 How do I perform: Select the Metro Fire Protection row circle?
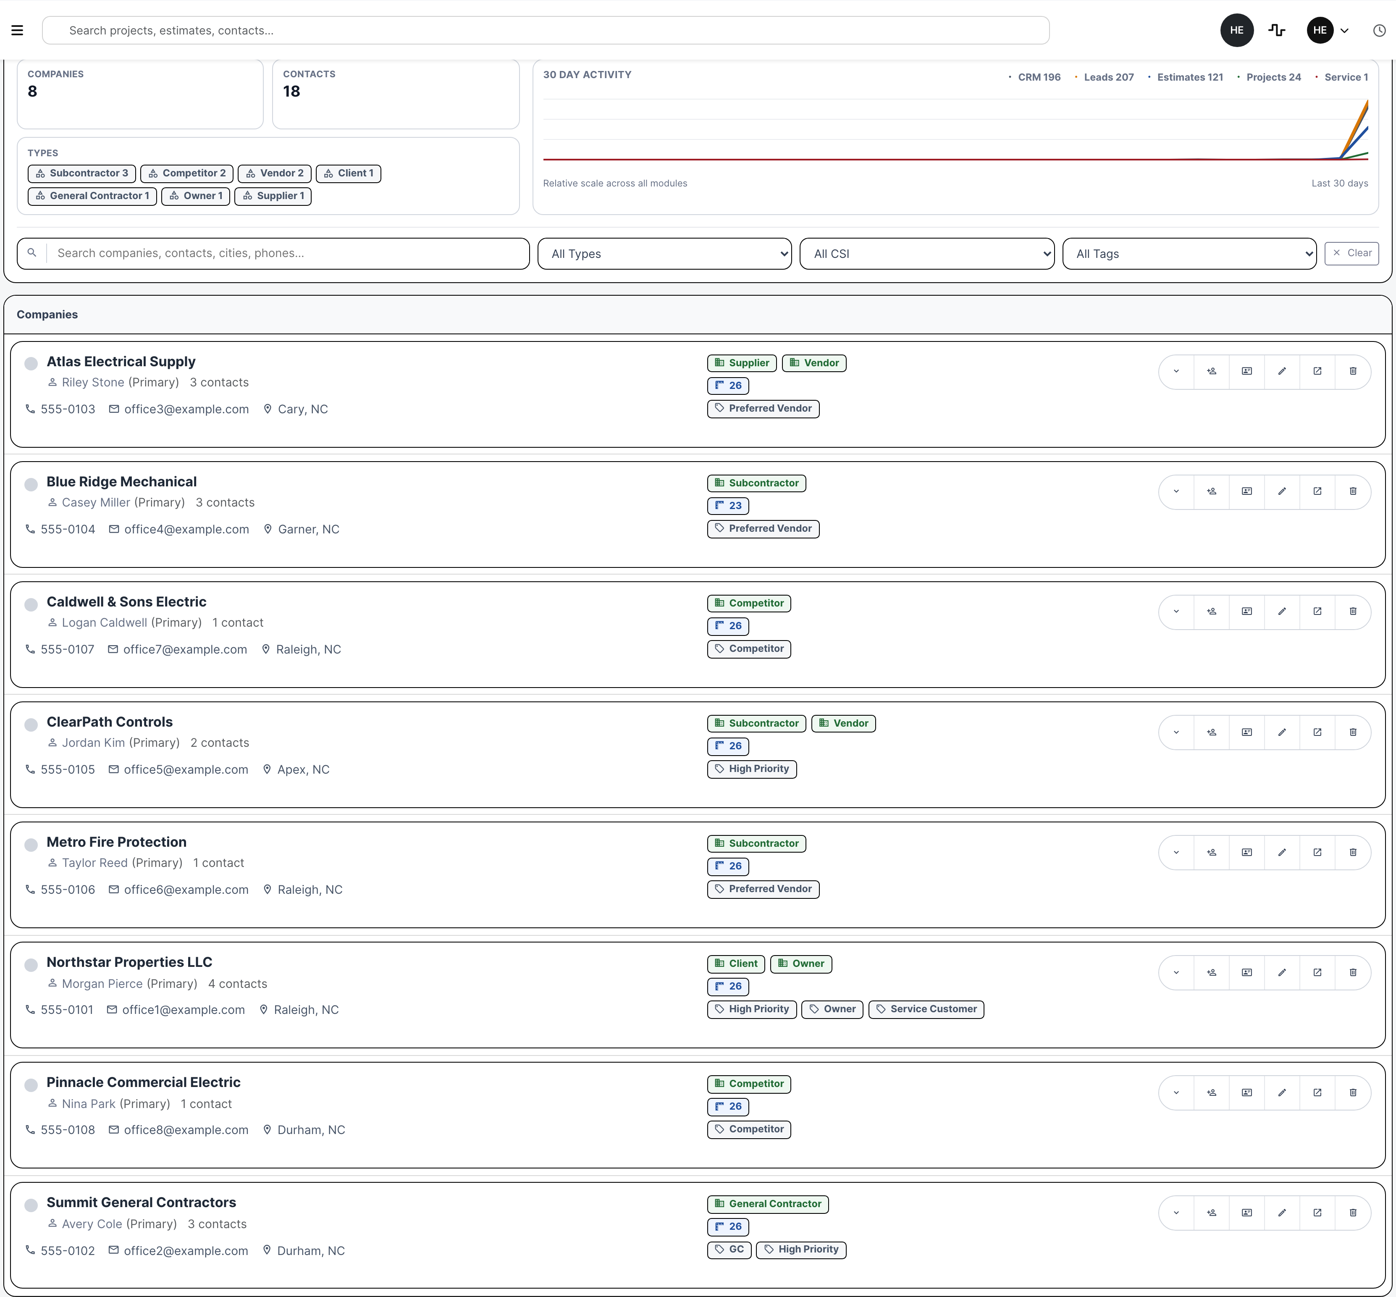31,844
